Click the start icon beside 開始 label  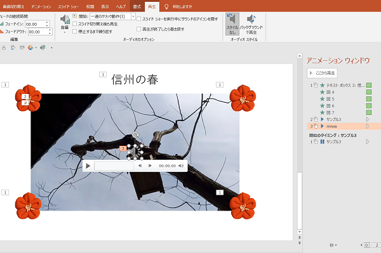(x=75, y=16)
